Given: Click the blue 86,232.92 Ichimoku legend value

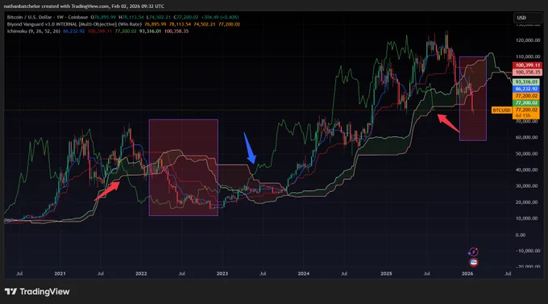Looking at the screenshot, I should click(74, 31).
